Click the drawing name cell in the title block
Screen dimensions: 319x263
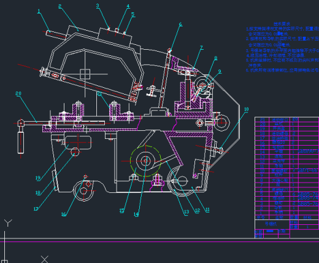pyautogui.click(x=272, y=224)
